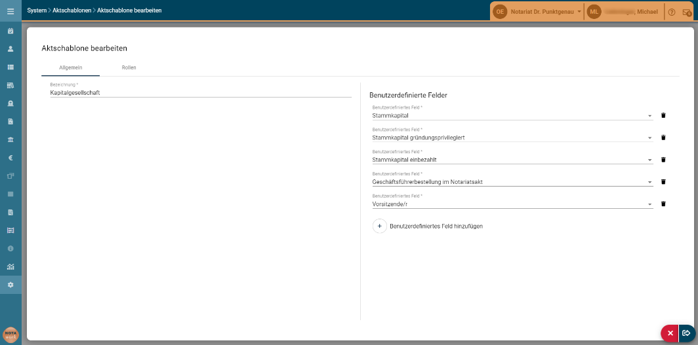Open the calendar check sidebar icon

(10, 31)
